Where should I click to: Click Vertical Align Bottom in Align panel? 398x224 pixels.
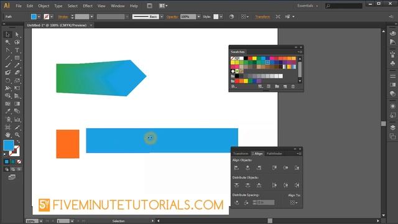297,167
